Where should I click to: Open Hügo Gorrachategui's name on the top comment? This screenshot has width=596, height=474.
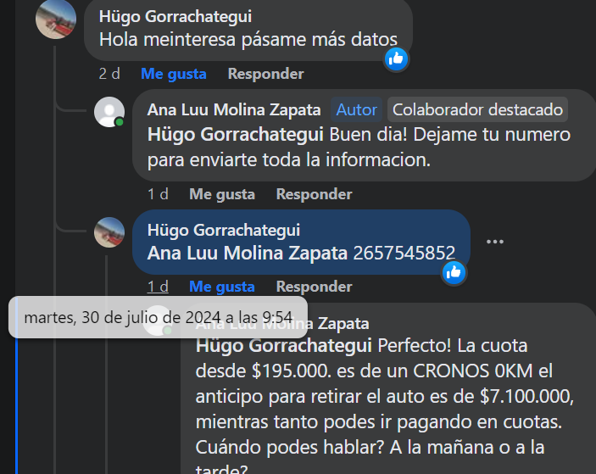[175, 17]
